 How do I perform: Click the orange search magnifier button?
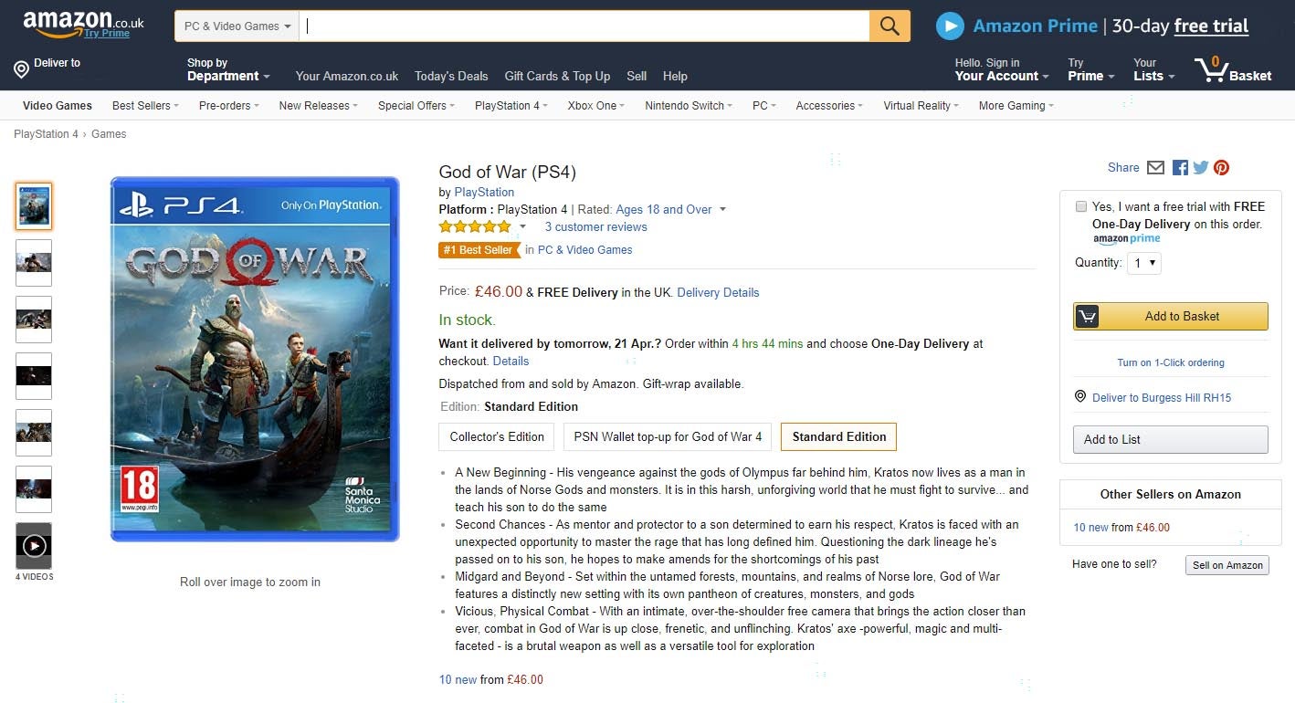tap(890, 26)
